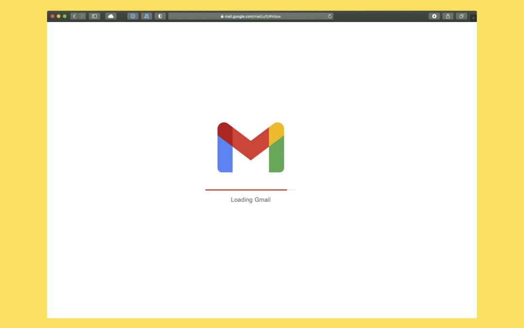Screen dimensions: 524x328
Task: Show the downloads list
Action: (434, 16)
